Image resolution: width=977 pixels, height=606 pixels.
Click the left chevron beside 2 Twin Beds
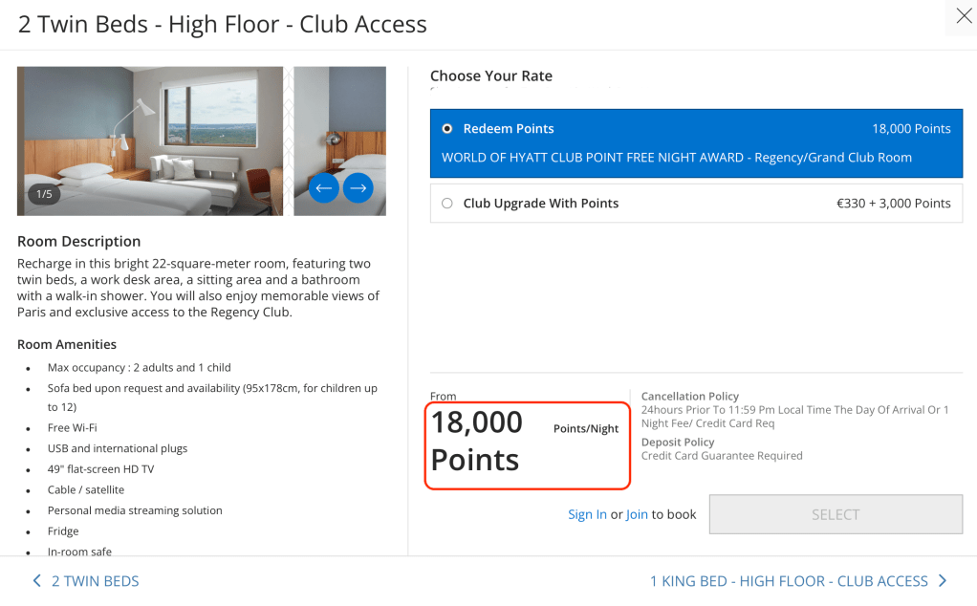pyautogui.click(x=37, y=581)
